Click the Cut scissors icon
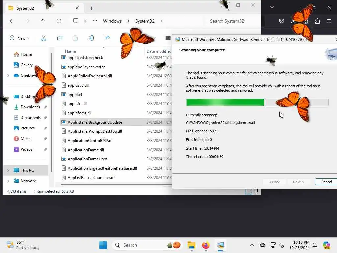 [x=44, y=38]
